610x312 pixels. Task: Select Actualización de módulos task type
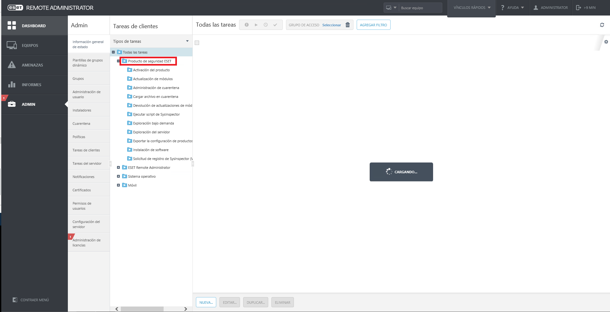[x=153, y=79]
